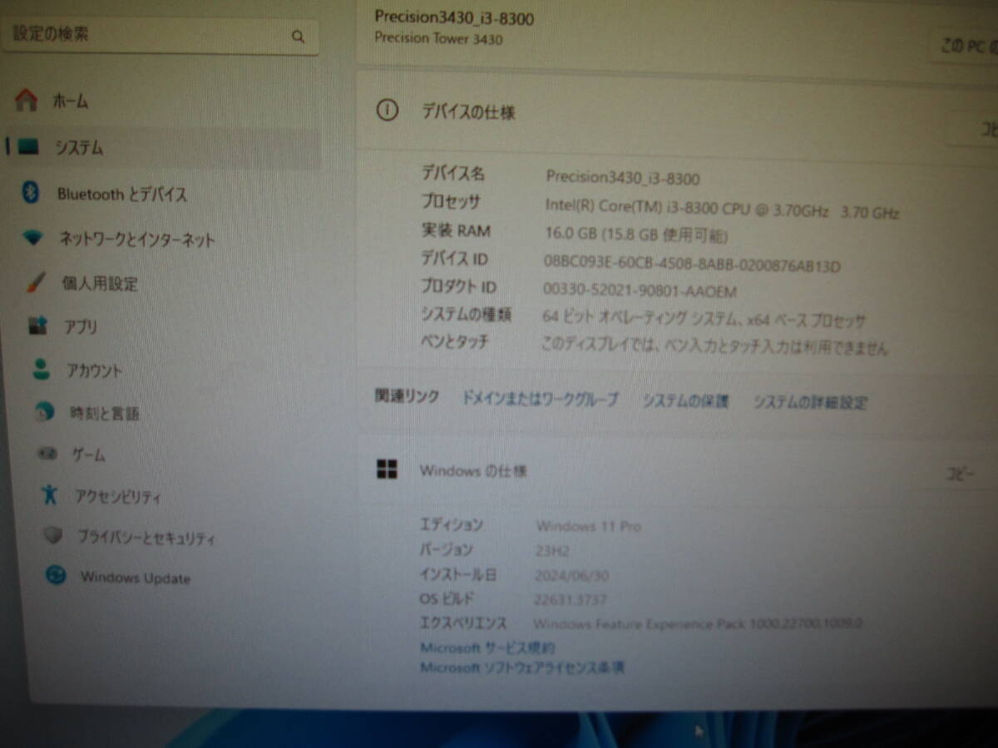
Task: Collapse the Windows の仕様 section header
Action: point(679,471)
